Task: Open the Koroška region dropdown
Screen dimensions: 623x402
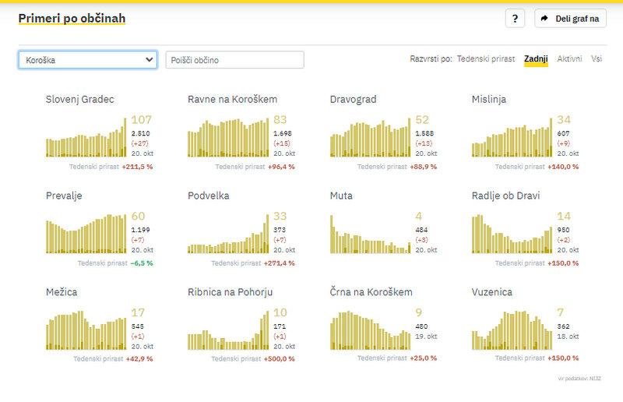Action: [x=88, y=60]
